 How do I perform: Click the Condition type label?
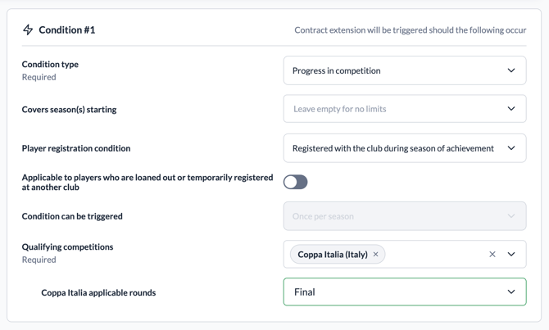point(50,64)
